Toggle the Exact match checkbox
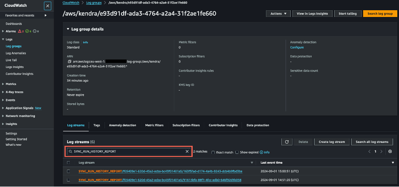The height and width of the screenshot is (187, 399). (213, 152)
